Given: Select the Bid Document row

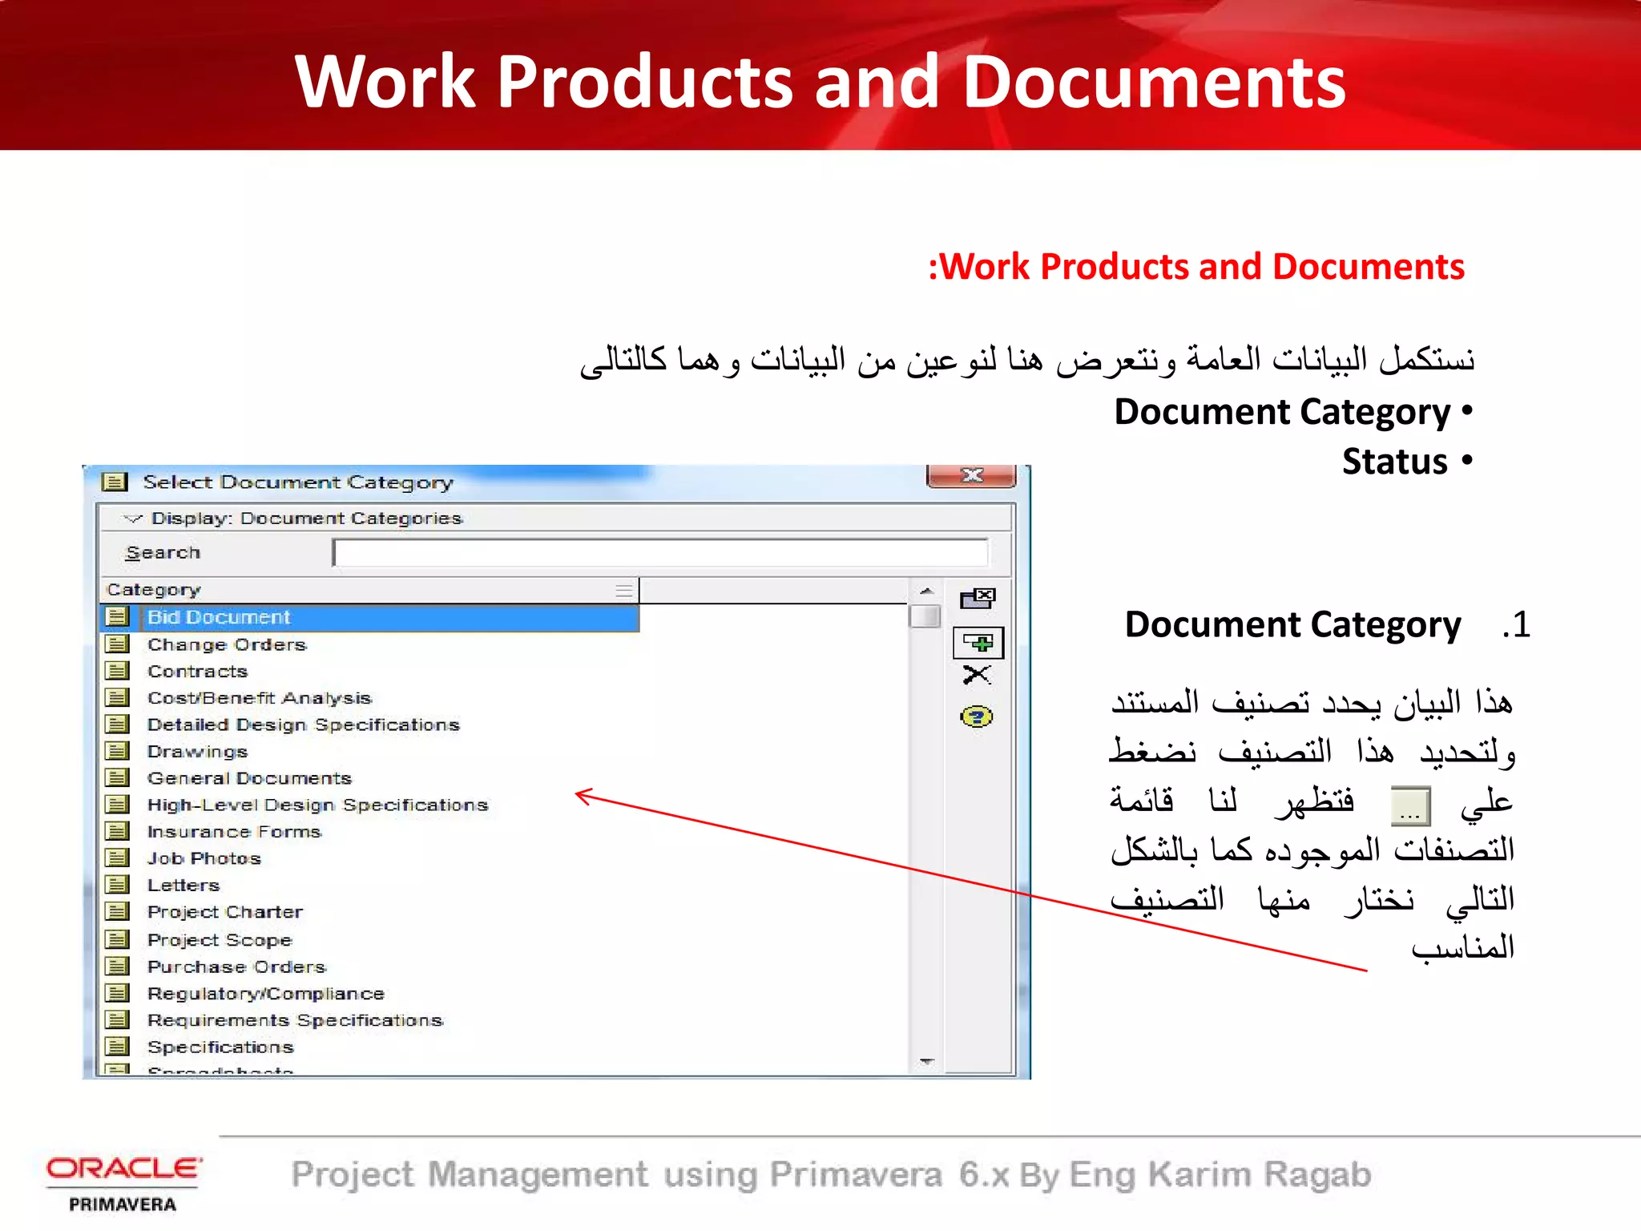Looking at the screenshot, I should 369,617.
